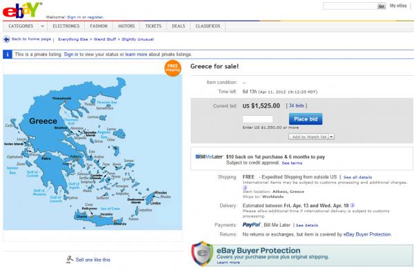Click the Greece for sale! listing title
Viewport: 414px width, 270px height.
pyautogui.click(x=215, y=66)
